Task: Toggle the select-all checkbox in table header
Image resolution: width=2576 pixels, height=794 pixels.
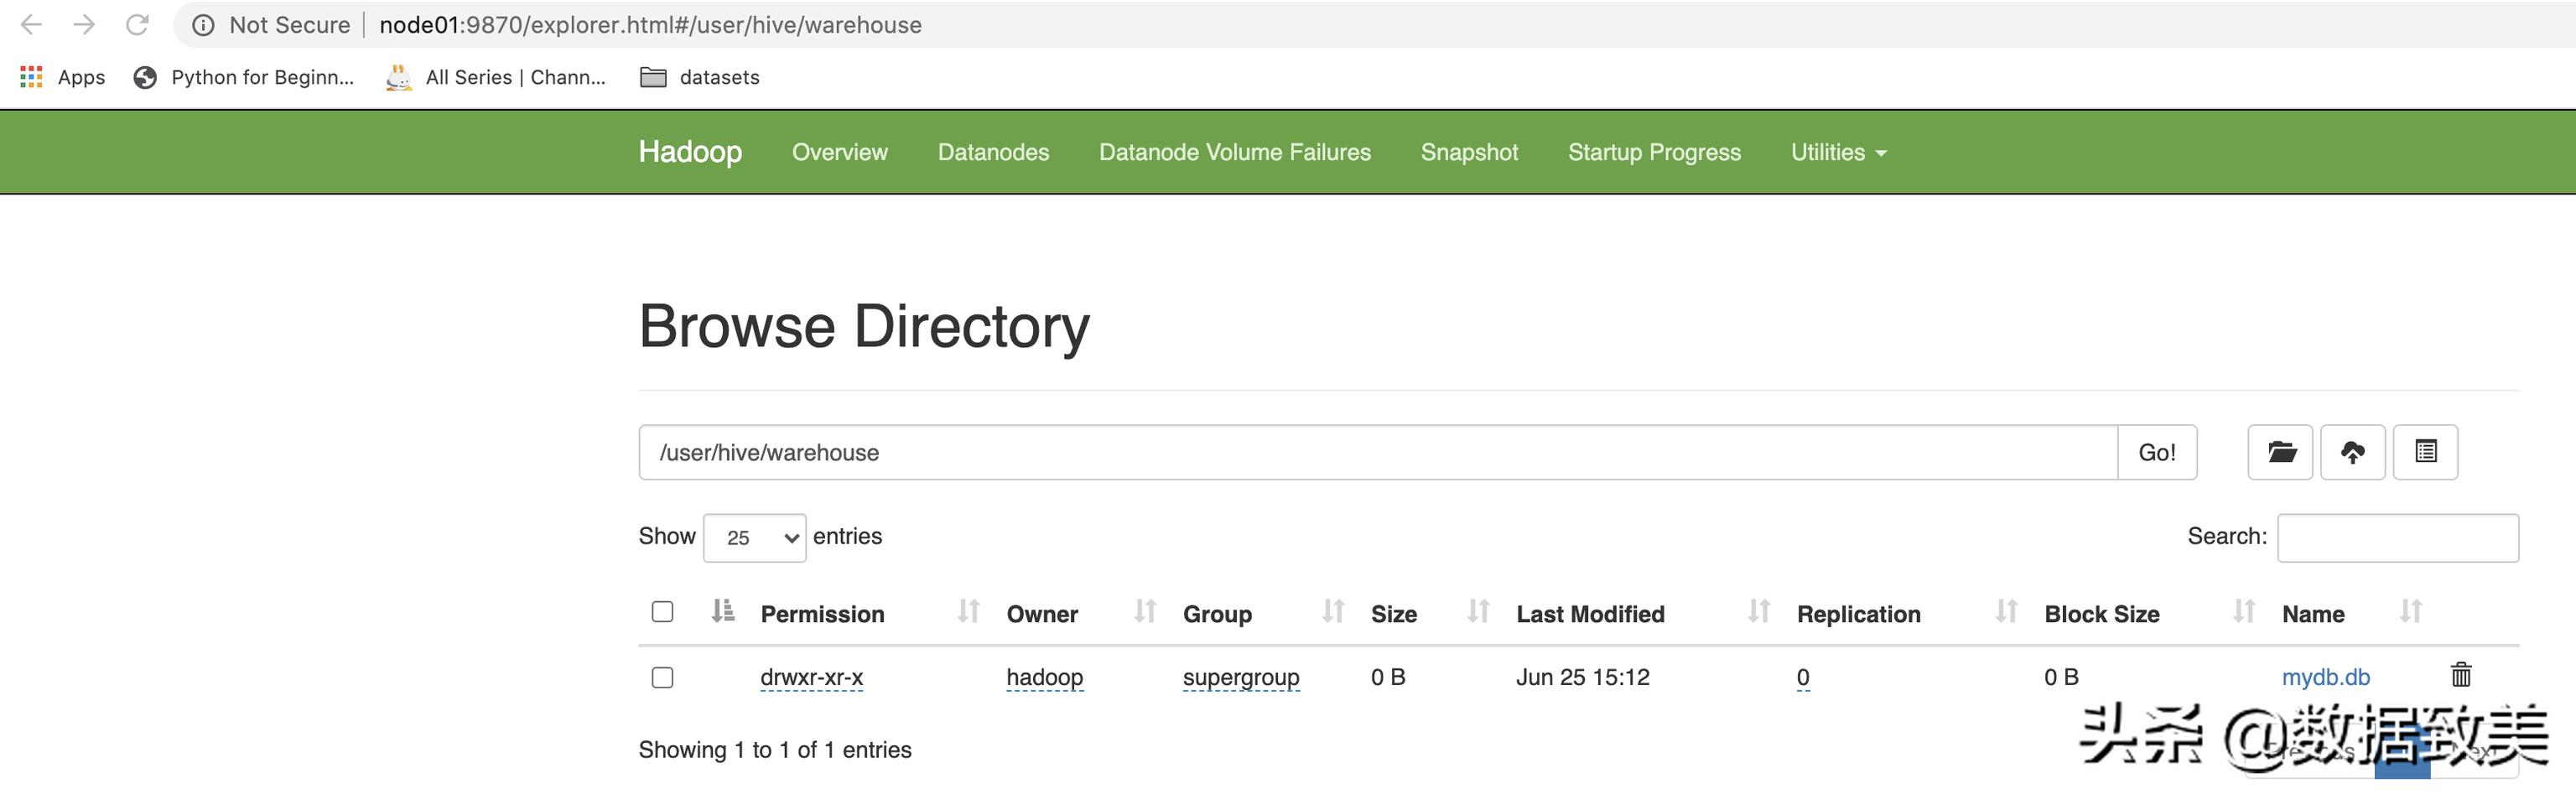Action: point(662,611)
